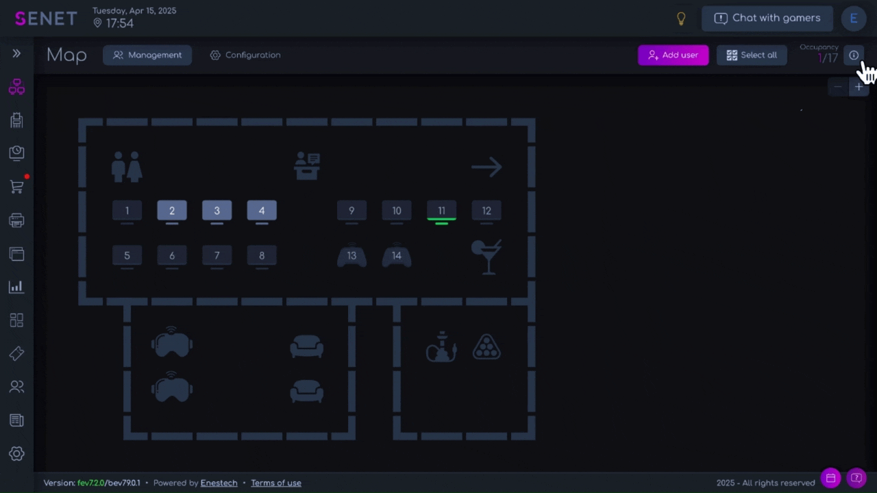Open the Terms of use link
The image size is (877, 493).
tap(275, 483)
